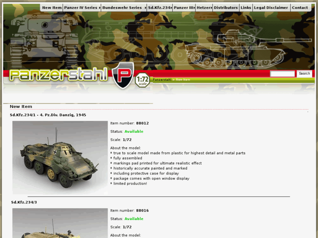Open the Hetzer menu item

coord(204,8)
